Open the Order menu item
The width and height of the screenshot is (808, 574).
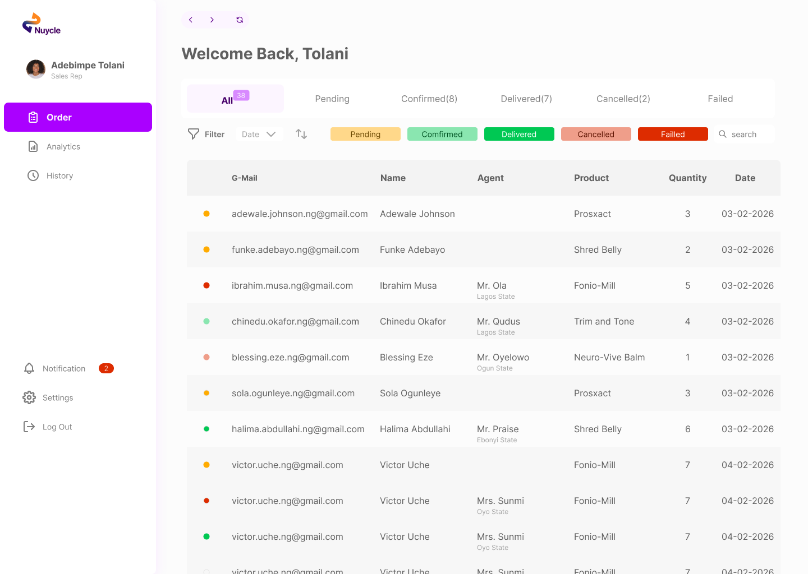(x=78, y=117)
